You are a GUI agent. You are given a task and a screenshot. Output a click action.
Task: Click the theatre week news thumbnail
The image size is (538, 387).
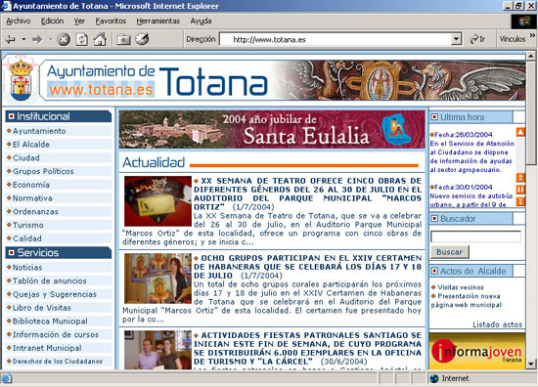(x=157, y=201)
